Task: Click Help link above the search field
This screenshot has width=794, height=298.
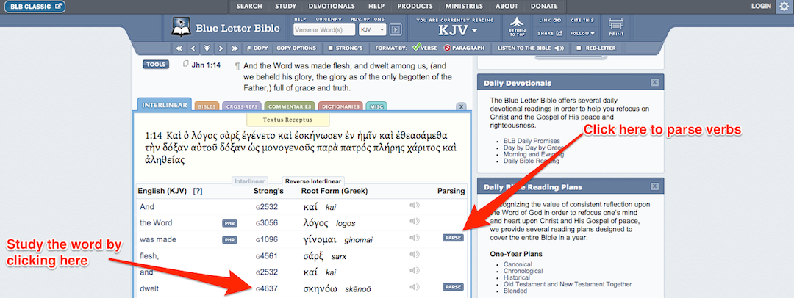Action: [x=300, y=19]
